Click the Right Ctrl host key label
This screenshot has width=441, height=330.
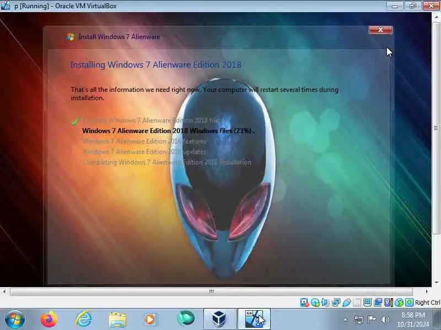(x=427, y=302)
